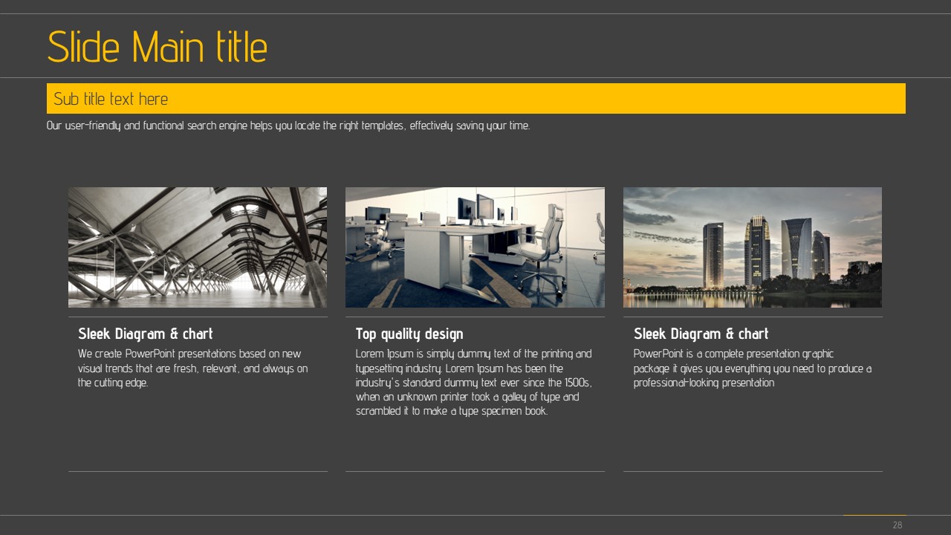The width and height of the screenshot is (951, 535).
Task: Select the "Lorem Ipsum is simply dummy text" paragraph
Action: coord(473,383)
